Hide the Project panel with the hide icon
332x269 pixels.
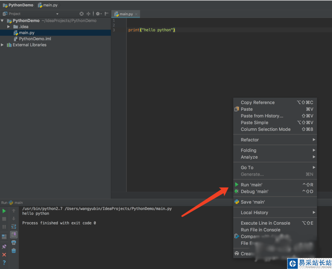point(107,14)
